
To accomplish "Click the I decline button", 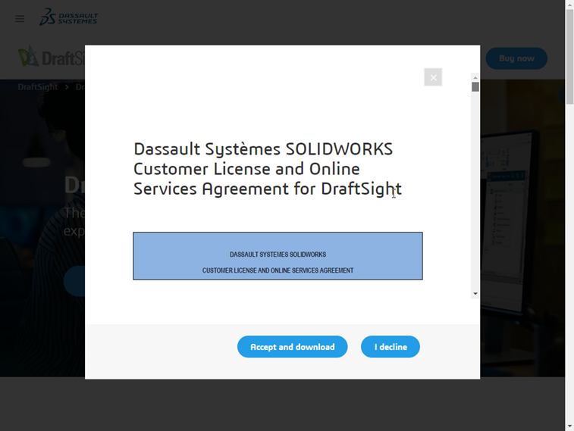I will [391, 347].
